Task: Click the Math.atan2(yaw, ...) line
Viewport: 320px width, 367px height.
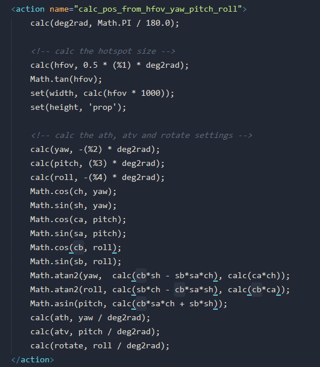Action: click(x=160, y=276)
